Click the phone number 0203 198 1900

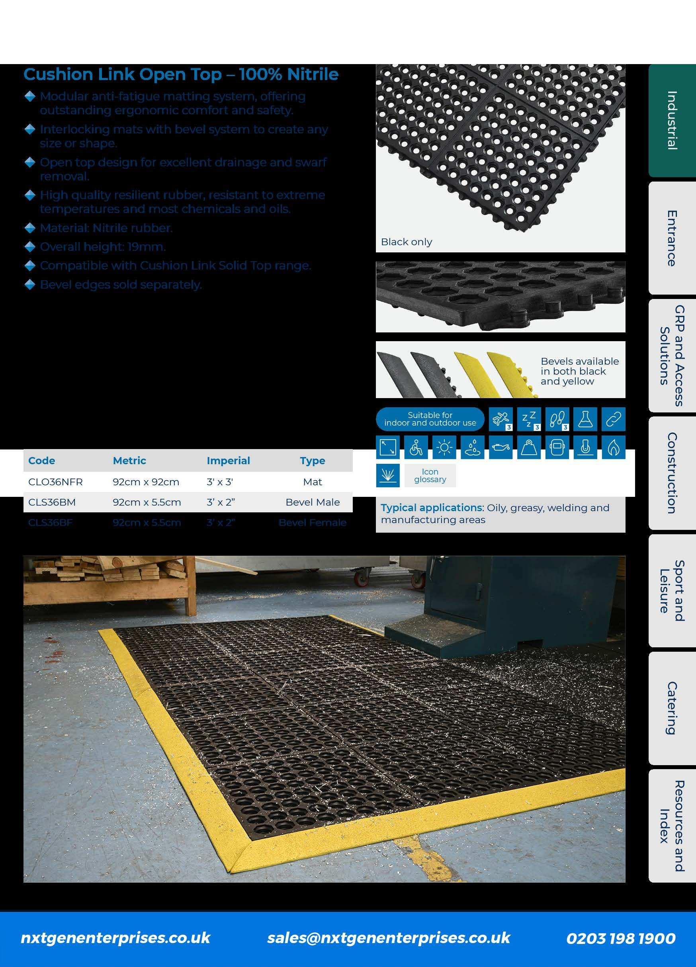621,938
